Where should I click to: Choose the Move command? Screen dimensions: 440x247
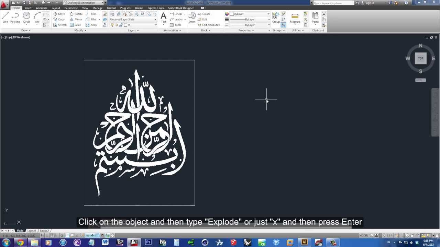coord(59,14)
